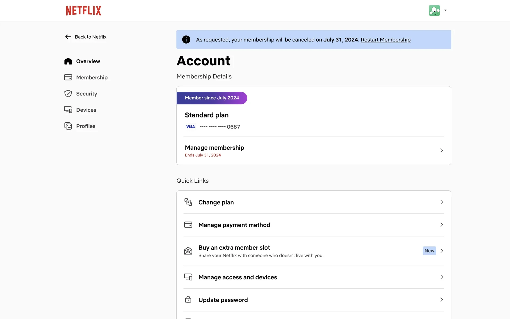The height and width of the screenshot is (319, 510).
Task: Click the extra member slot description text
Action: point(261,255)
